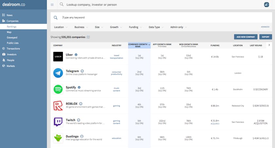Click the hamburger menu icon
Screen dimensions: 275x148
click(x=52, y=5)
